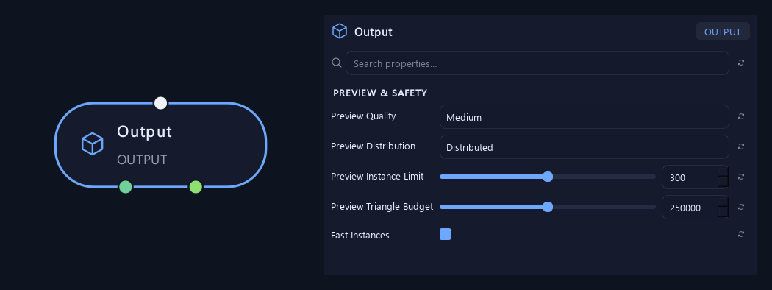Reset Preview Distribution to default

pyautogui.click(x=741, y=146)
